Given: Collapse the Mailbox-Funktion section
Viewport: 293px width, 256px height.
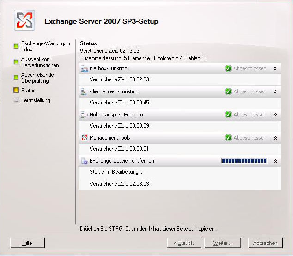Looking at the screenshot, I should tap(275, 68).
